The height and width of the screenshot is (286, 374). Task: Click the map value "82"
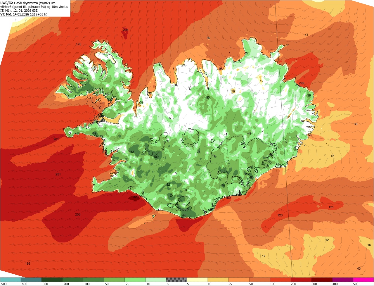(x=168, y=185)
